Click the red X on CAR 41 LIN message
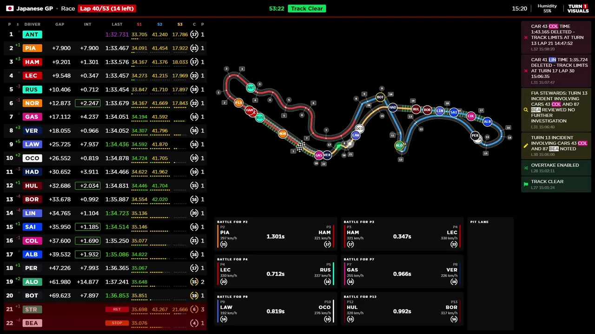Screen dimensions: 595x334 tap(526, 71)
